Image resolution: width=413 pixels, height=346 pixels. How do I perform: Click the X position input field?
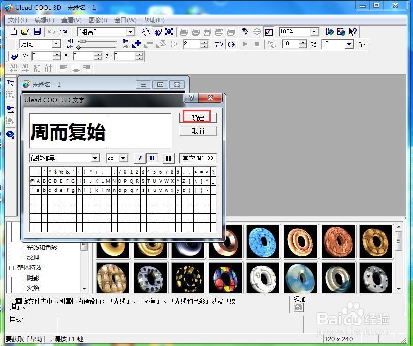[x=43, y=56]
